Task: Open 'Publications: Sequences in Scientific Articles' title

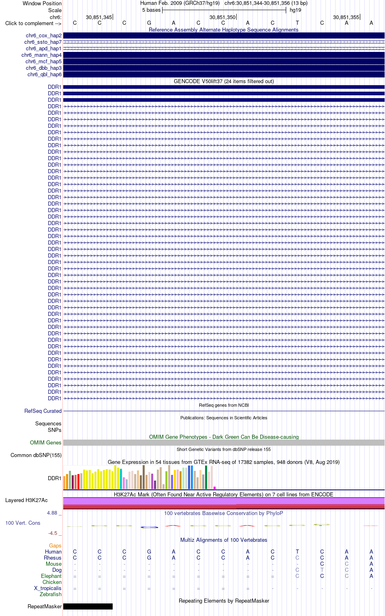Action: point(224,418)
